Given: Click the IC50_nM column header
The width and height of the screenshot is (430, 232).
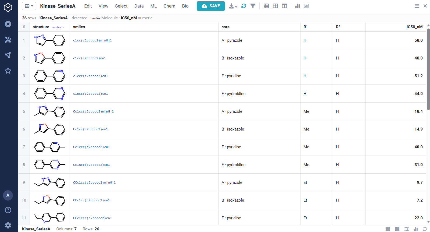Looking at the screenshot, I should [396, 27].
